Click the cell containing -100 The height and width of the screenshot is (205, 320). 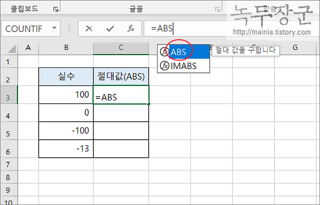point(66,131)
